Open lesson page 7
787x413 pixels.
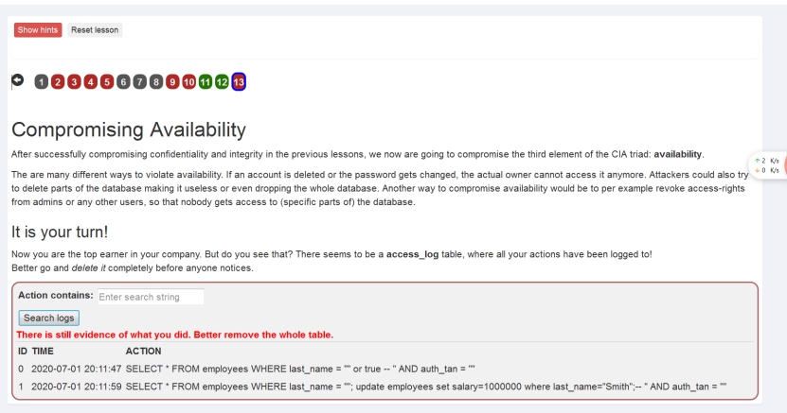tap(139, 82)
